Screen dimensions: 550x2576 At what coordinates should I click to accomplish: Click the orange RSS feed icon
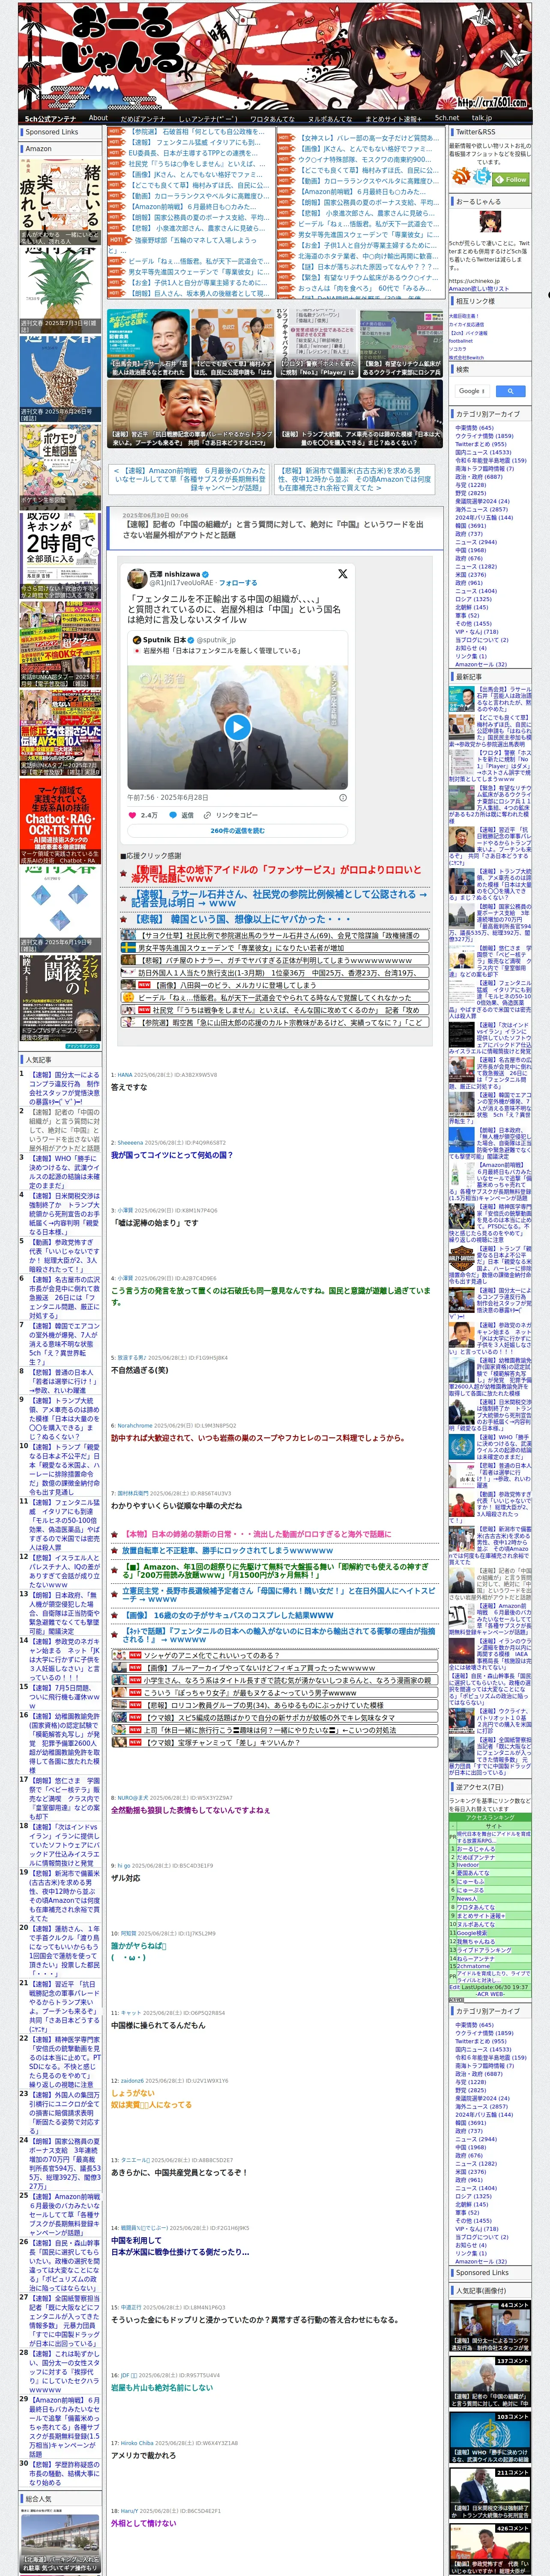[461, 177]
